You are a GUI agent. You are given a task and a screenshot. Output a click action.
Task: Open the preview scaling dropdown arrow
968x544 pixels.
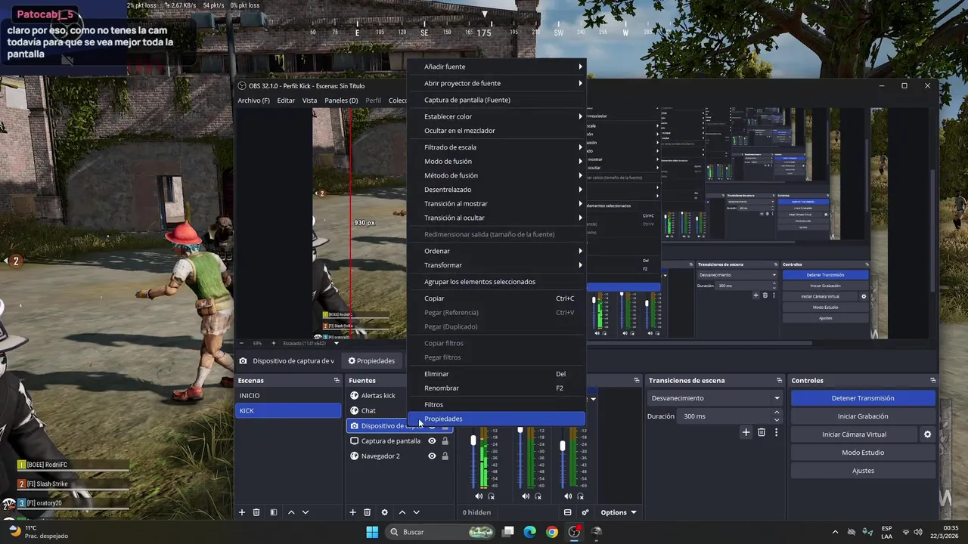[x=337, y=343]
